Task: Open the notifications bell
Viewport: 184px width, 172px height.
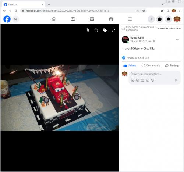Action: [168, 19]
